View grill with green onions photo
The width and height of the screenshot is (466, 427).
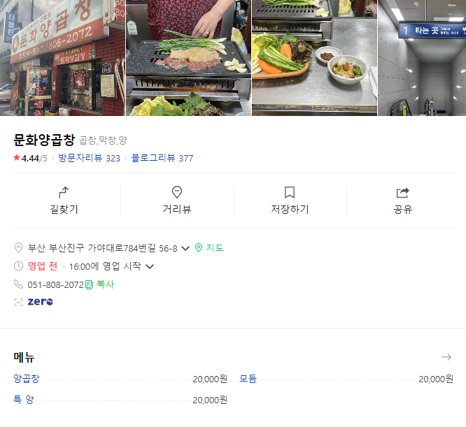(188, 58)
